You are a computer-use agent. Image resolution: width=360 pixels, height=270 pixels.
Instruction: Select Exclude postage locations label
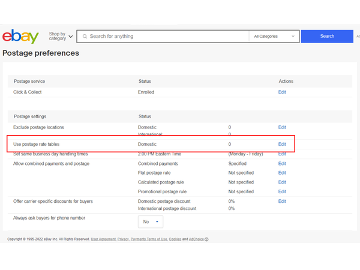tap(38, 127)
